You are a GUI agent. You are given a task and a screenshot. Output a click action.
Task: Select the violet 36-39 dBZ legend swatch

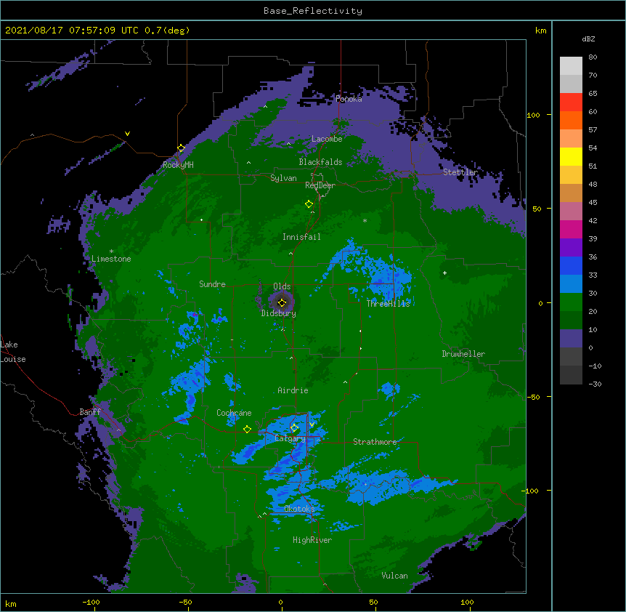pyautogui.click(x=571, y=247)
